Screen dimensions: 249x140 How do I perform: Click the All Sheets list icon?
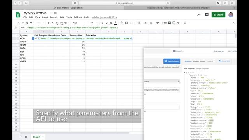click(x=26, y=136)
